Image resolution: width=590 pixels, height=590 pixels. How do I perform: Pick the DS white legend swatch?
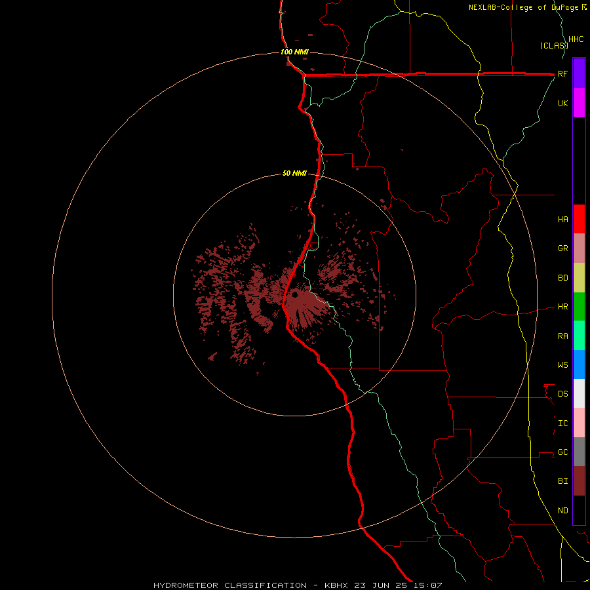tap(579, 393)
